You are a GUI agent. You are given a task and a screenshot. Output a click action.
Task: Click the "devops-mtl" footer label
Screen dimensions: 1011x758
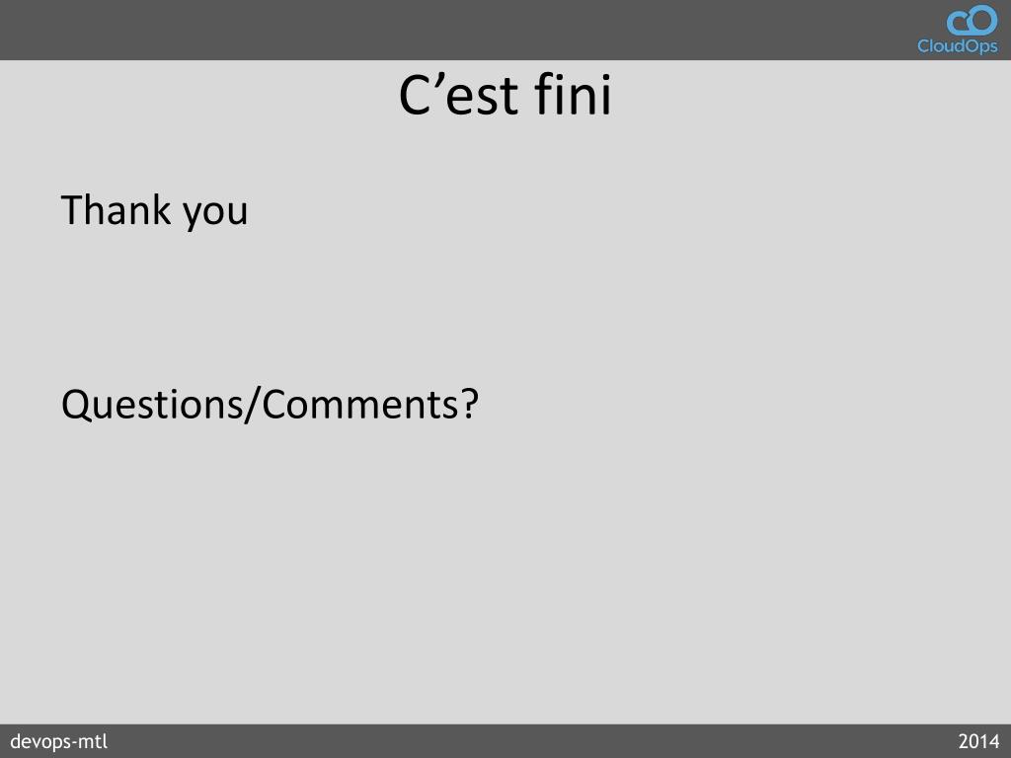[x=58, y=742]
